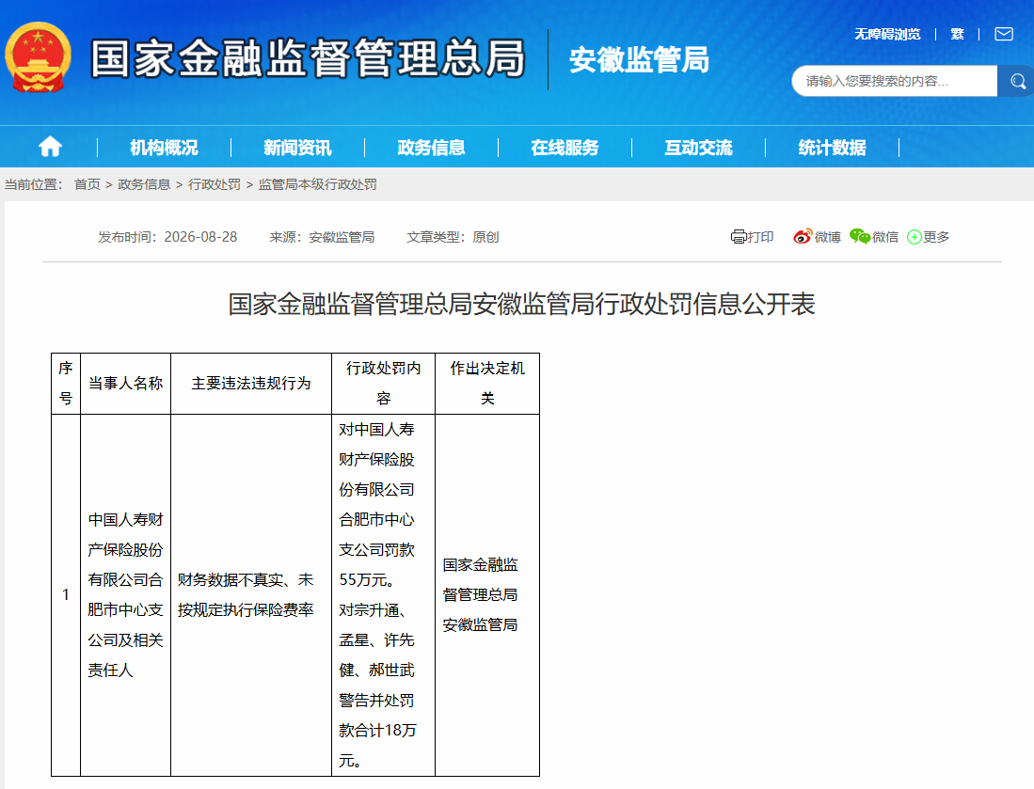Click the 政务信息 breadcrumb link
1034x789 pixels.
click(144, 184)
